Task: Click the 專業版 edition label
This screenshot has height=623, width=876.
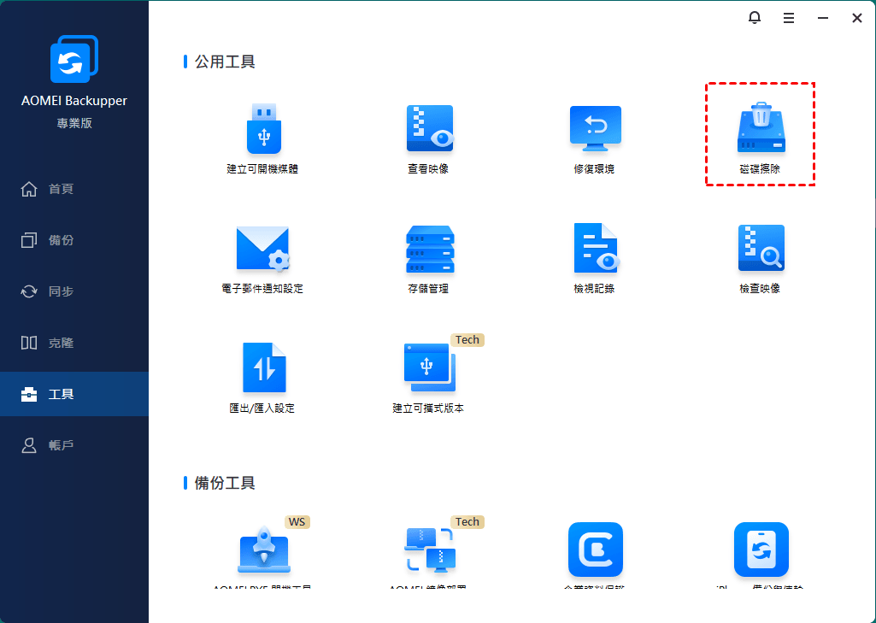Action: pos(74,123)
